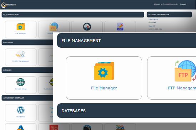Open the MySQL Management link

tap(21, 61)
